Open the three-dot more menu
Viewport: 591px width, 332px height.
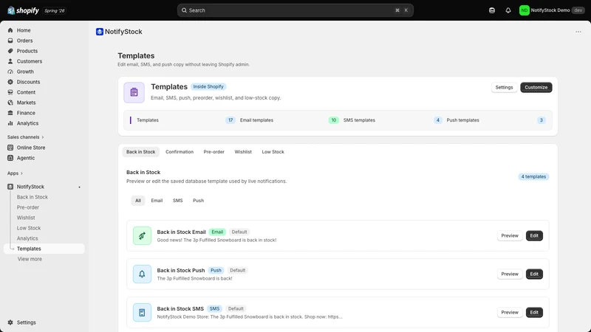[x=578, y=32]
